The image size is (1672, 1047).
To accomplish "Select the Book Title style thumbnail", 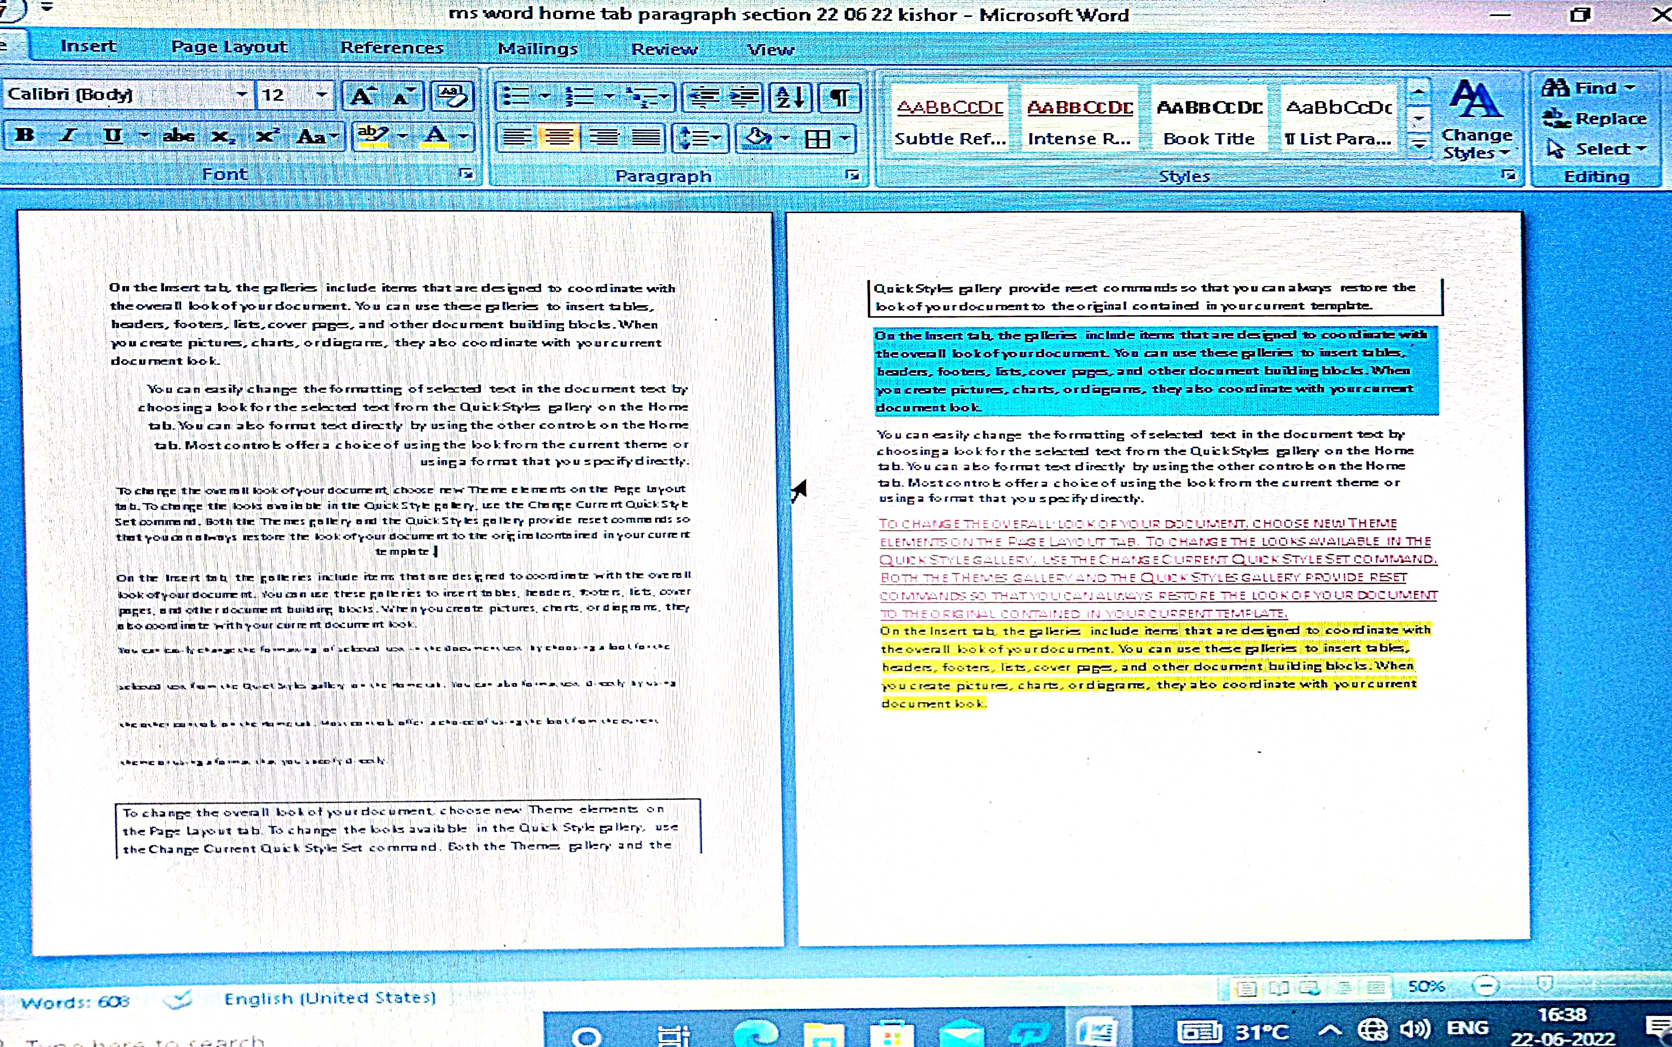I will tap(1209, 120).
